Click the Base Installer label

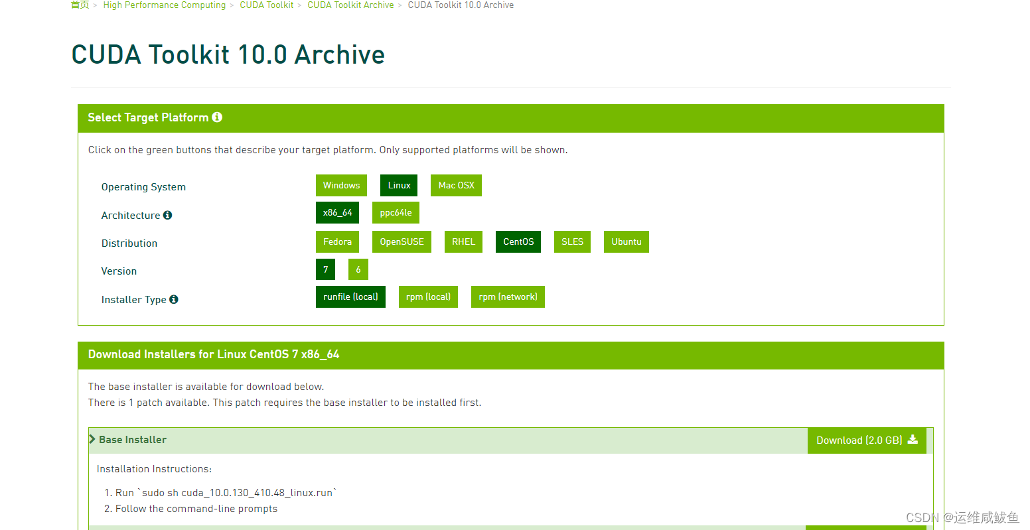(133, 440)
